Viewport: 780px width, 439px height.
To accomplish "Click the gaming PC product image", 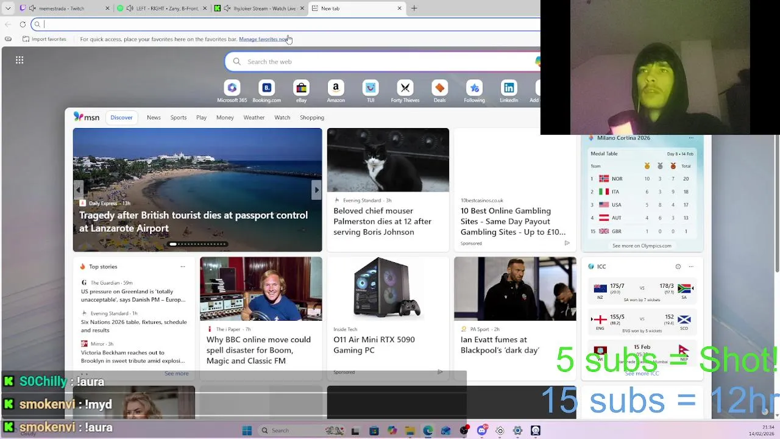I will click(x=388, y=288).
